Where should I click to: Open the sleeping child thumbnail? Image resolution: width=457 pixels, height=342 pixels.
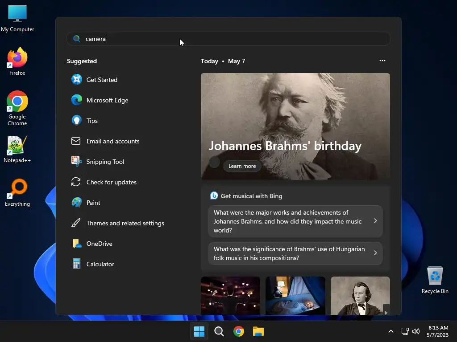click(x=295, y=296)
